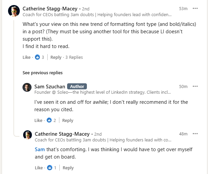The width and height of the screenshot is (208, 174).
Task: Open more options on Sam Szuchan's reply
Action: coord(195,86)
